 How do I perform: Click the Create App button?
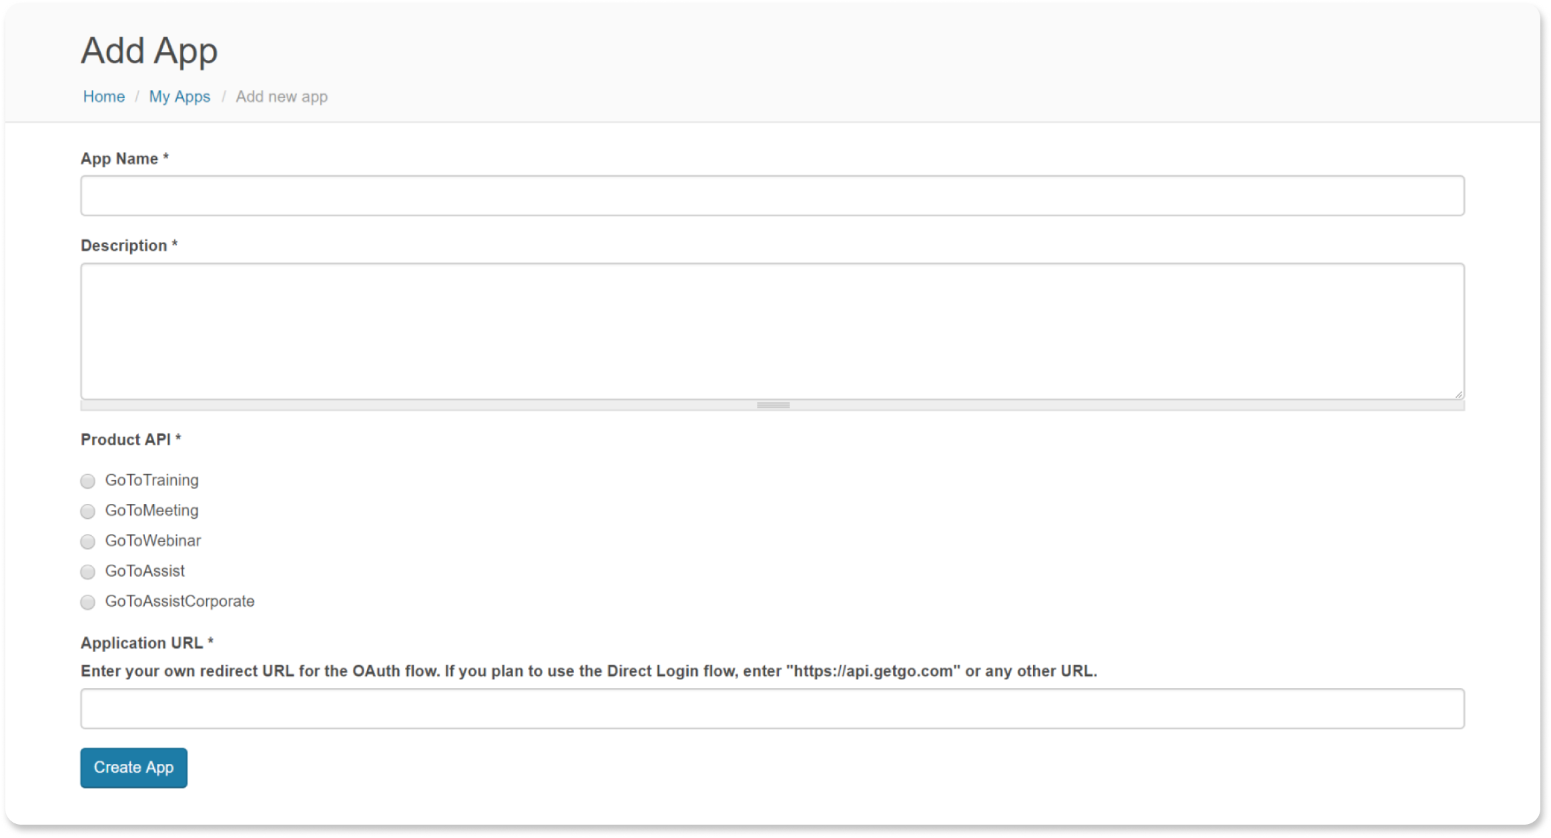pyautogui.click(x=133, y=767)
